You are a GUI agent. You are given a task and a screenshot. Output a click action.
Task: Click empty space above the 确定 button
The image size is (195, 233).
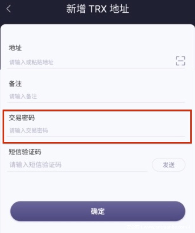point(97,187)
